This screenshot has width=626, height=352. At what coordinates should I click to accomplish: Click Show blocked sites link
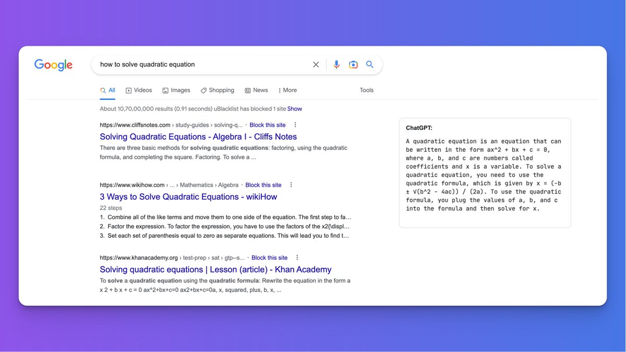(x=295, y=109)
